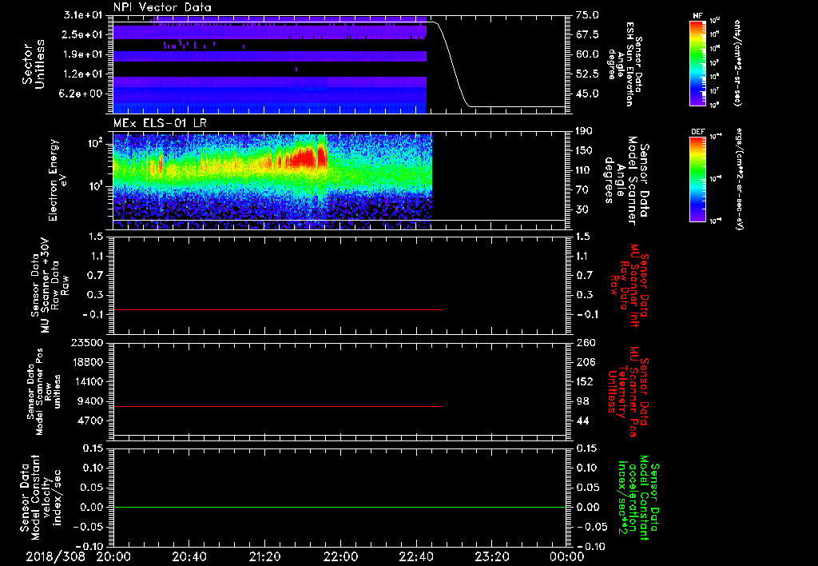Click the DEF color scale bar

[698, 179]
